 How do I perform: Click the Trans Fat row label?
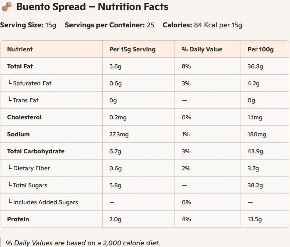(x=26, y=100)
